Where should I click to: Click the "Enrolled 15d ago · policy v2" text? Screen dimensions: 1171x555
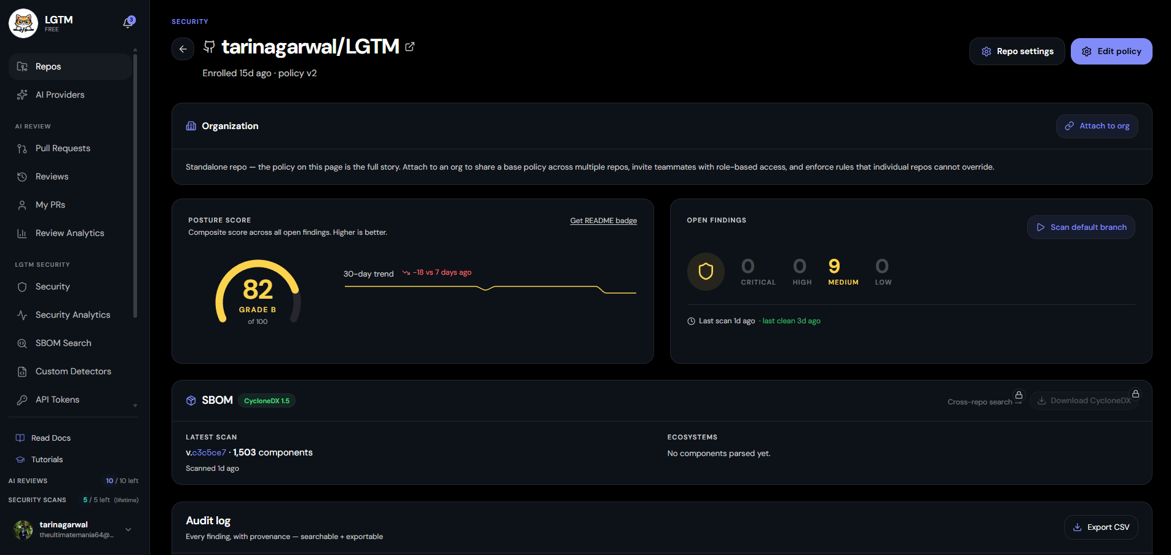(x=259, y=73)
